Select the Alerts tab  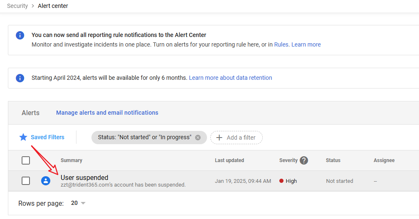(x=31, y=113)
